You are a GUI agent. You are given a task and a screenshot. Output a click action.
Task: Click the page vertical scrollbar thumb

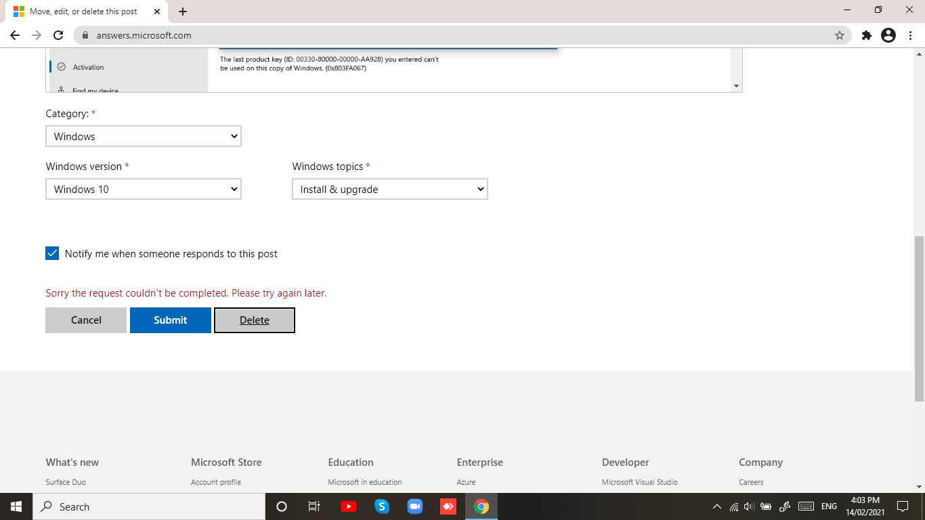click(919, 318)
